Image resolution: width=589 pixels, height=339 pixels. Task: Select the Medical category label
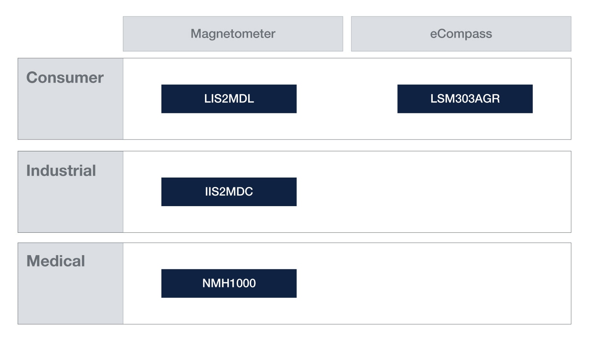point(55,261)
